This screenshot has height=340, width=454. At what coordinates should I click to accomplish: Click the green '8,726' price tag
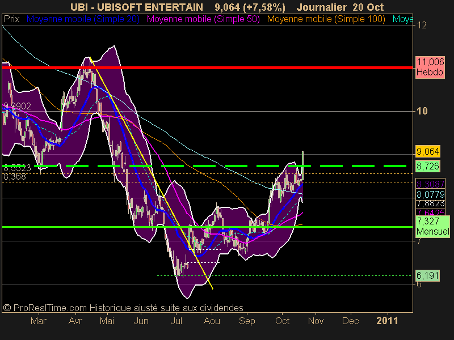[428, 166]
